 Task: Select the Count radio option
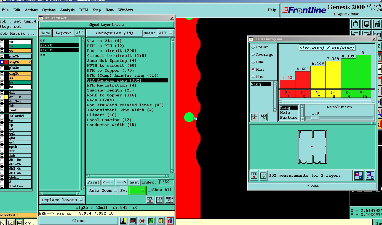tap(253, 47)
